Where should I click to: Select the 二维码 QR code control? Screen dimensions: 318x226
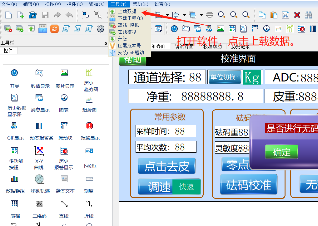tap(39, 209)
